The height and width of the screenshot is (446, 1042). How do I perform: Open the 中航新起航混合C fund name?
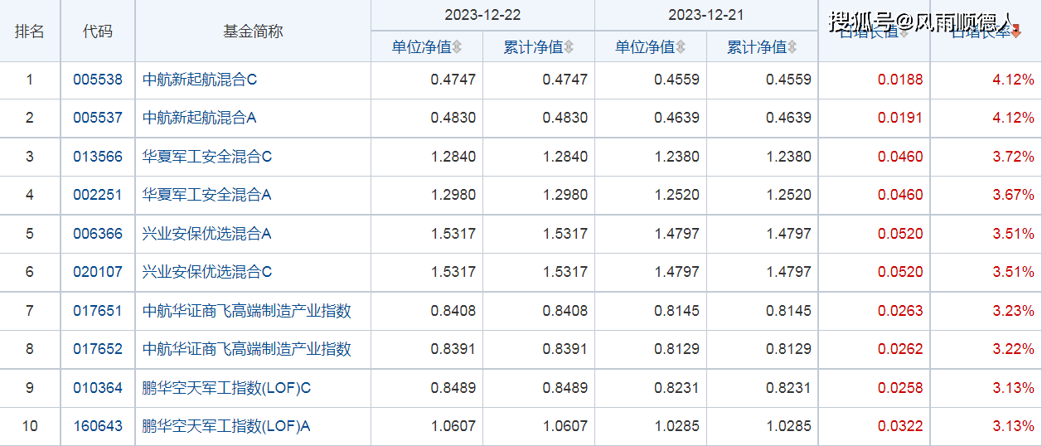tap(201, 80)
